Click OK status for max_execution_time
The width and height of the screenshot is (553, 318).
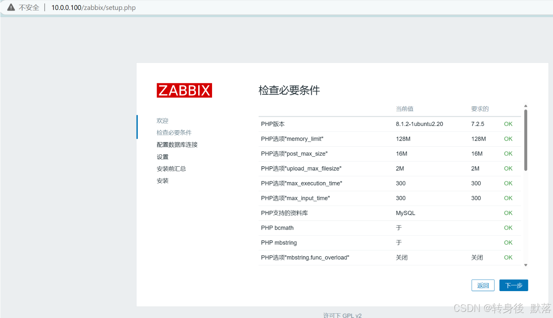[x=508, y=183]
